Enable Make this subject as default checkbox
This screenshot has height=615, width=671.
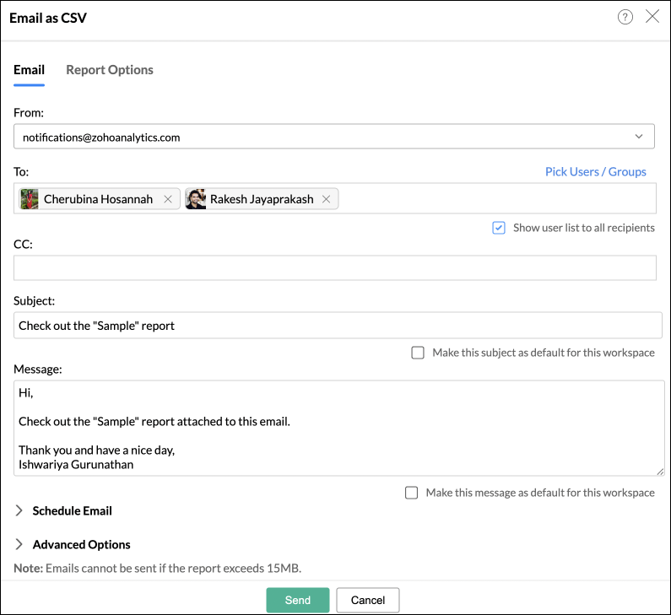click(x=418, y=353)
